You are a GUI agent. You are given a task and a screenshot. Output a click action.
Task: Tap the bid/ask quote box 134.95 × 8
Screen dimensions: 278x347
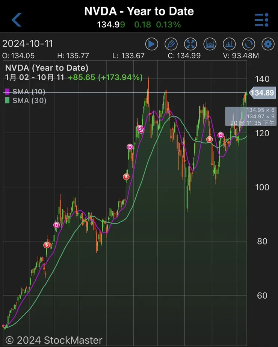[250, 116]
